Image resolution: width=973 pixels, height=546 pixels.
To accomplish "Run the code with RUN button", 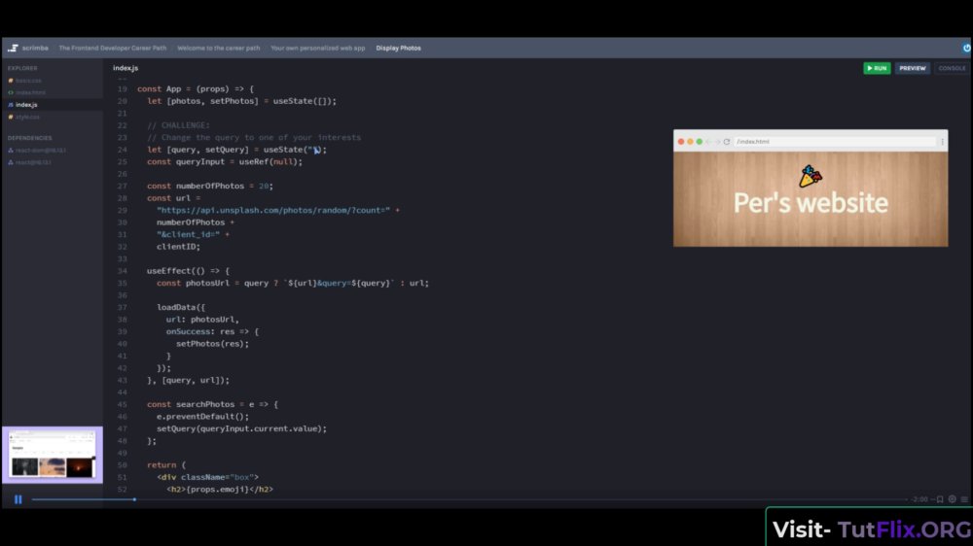I will (877, 68).
